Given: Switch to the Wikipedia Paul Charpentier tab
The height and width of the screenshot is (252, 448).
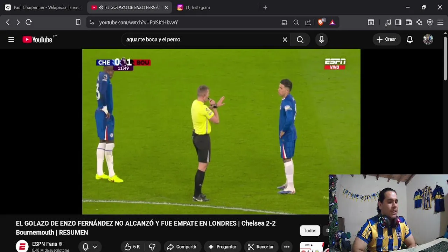Looking at the screenshot, I should (43, 7).
